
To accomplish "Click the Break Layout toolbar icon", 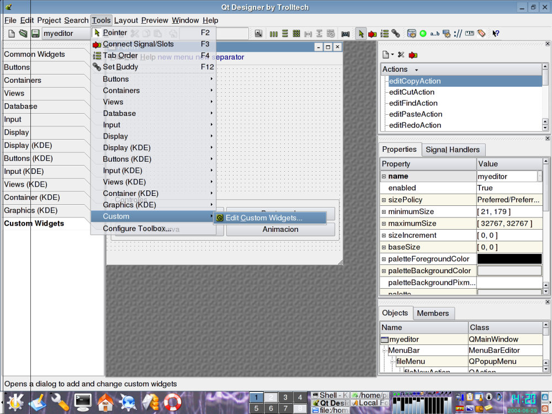I will (331, 34).
